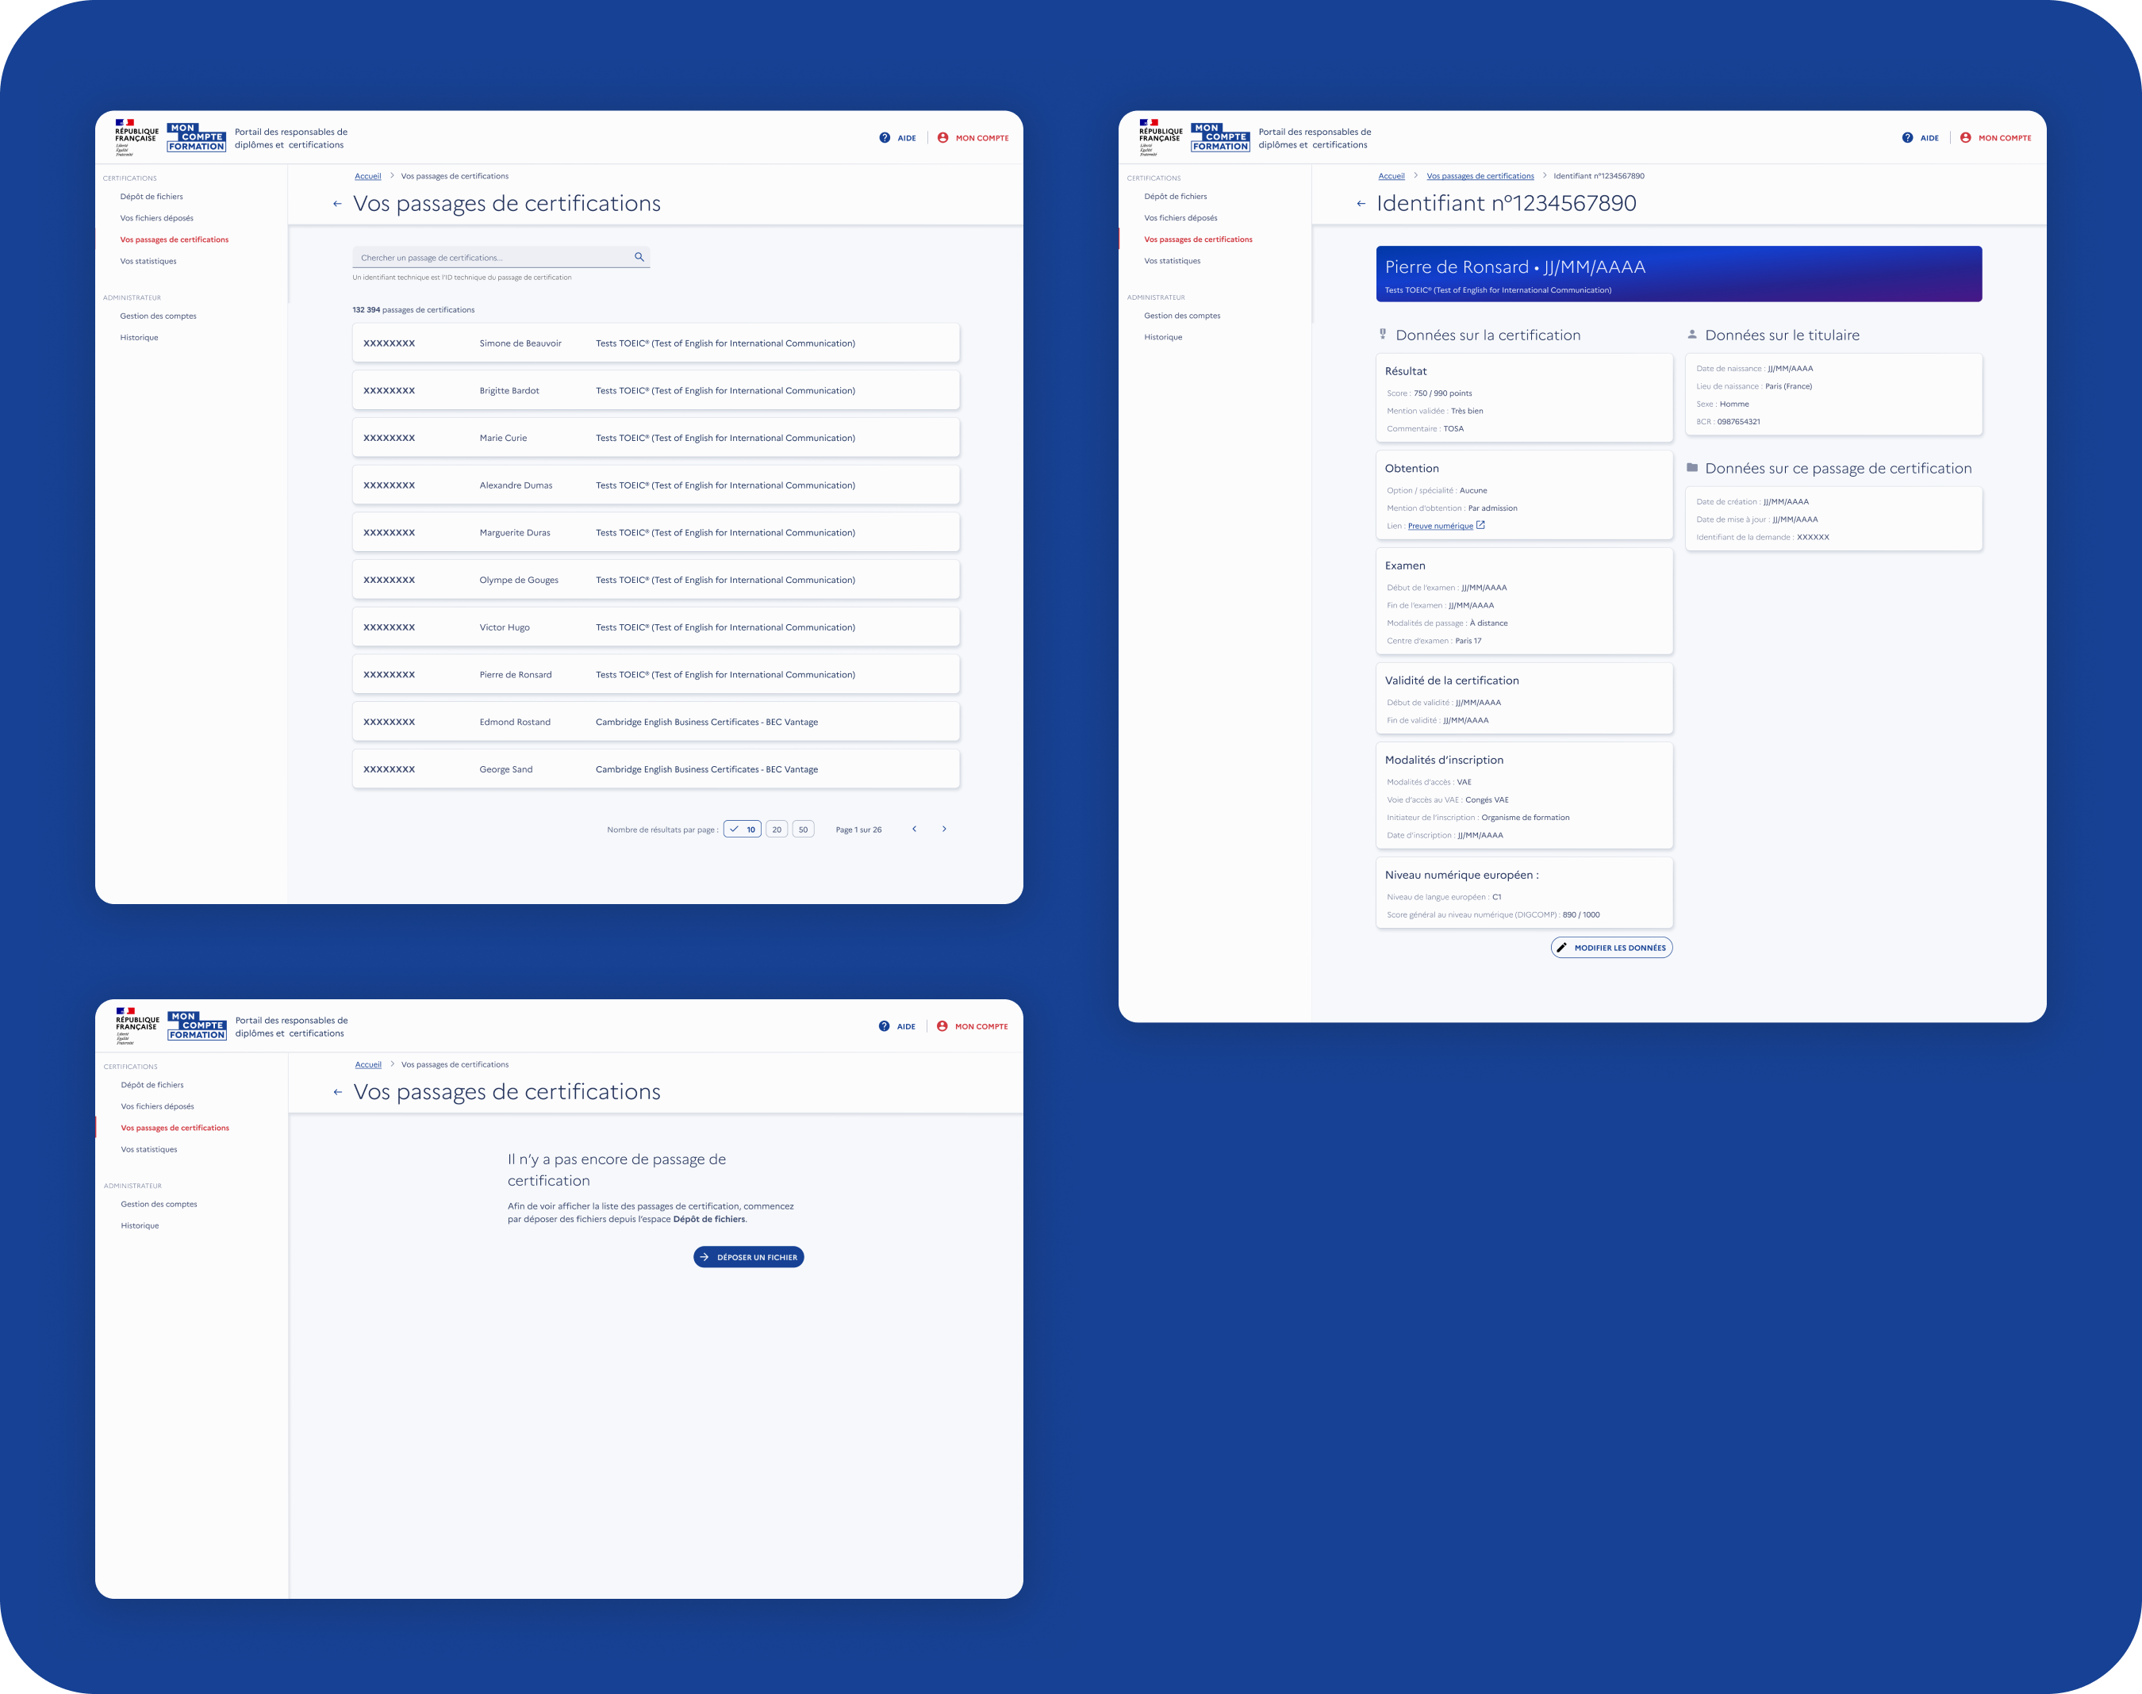Open AIDE via the question mark icon
This screenshot has height=1694, width=2142.
[x=884, y=138]
